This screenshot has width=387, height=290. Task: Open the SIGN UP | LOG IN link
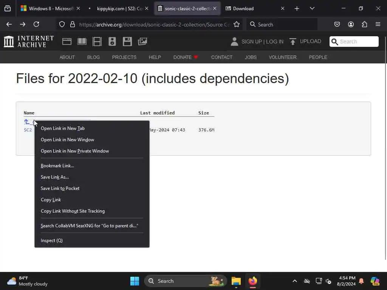point(262,42)
